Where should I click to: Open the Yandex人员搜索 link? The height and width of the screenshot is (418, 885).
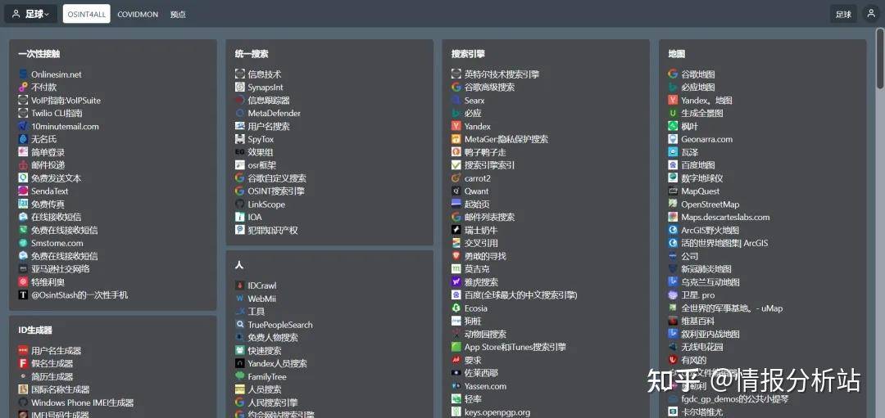[278, 363]
